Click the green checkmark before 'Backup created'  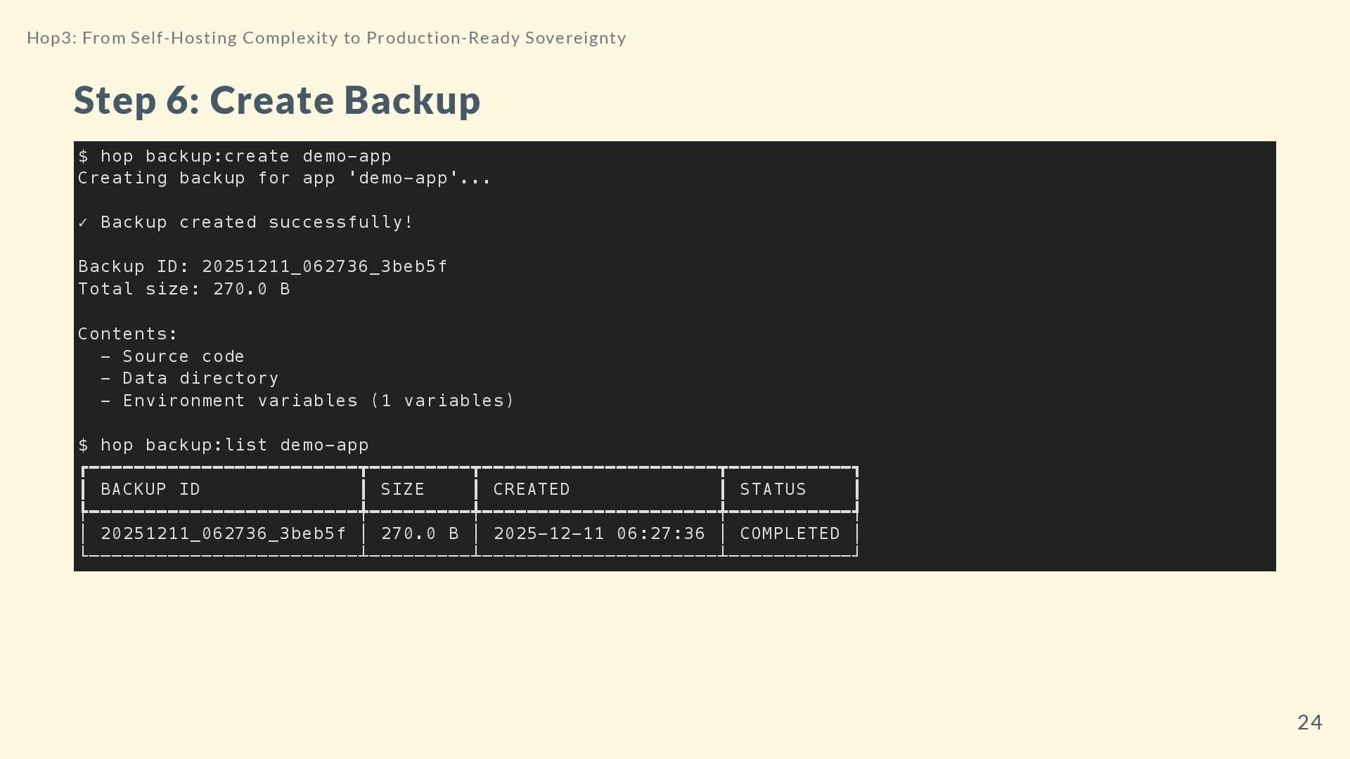(83, 223)
